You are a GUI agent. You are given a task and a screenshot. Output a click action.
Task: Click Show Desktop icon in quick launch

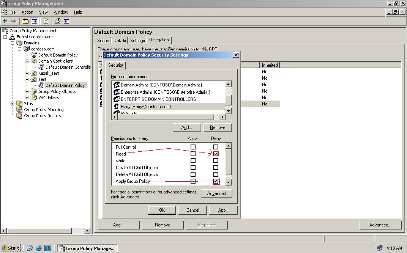30,248
